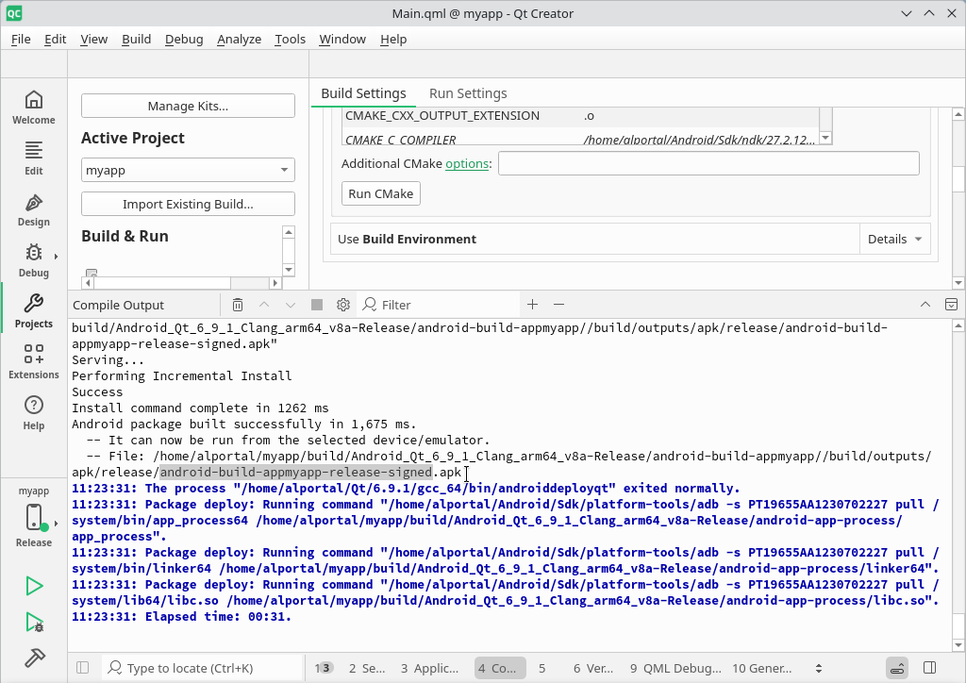Open the File menu
The height and width of the screenshot is (683, 966).
point(21,39)
